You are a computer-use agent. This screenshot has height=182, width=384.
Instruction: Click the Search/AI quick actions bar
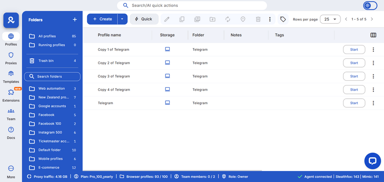[192, 6]
